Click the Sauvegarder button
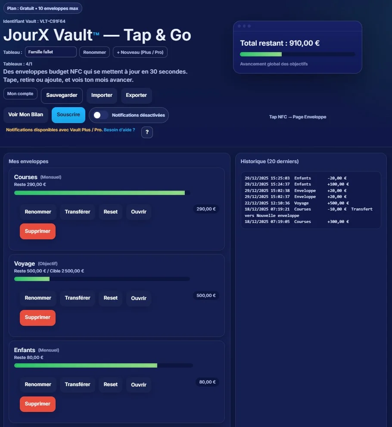This screenshot has width=392, height=427. pos(62,95)
